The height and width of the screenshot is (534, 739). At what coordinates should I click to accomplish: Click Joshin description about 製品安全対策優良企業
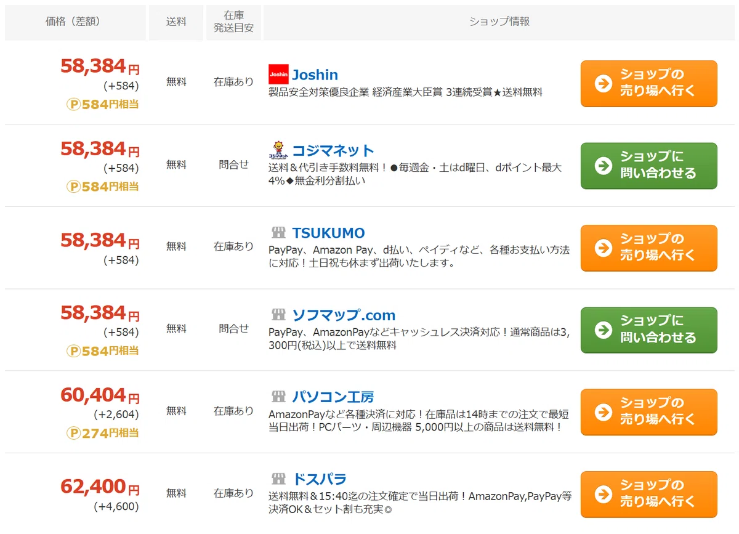(406, 92)
